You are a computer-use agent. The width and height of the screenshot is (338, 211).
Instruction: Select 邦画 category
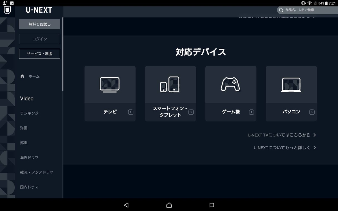24,143
